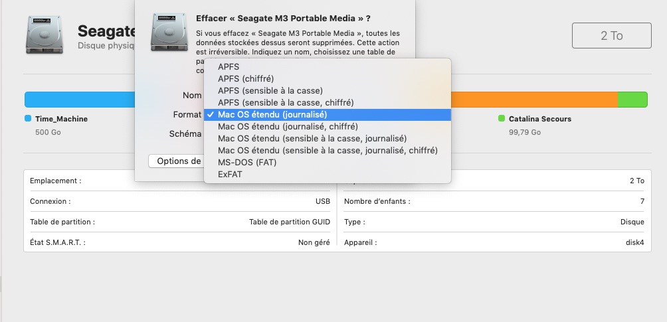Select APFS (sensible à la casse)
The image size is (667, 322).
click(x=270, y=91)
